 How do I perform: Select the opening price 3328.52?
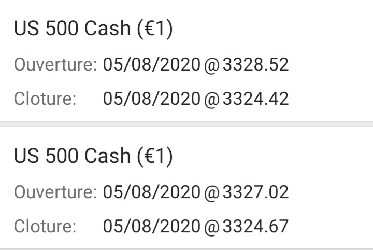tap(255, 65)
